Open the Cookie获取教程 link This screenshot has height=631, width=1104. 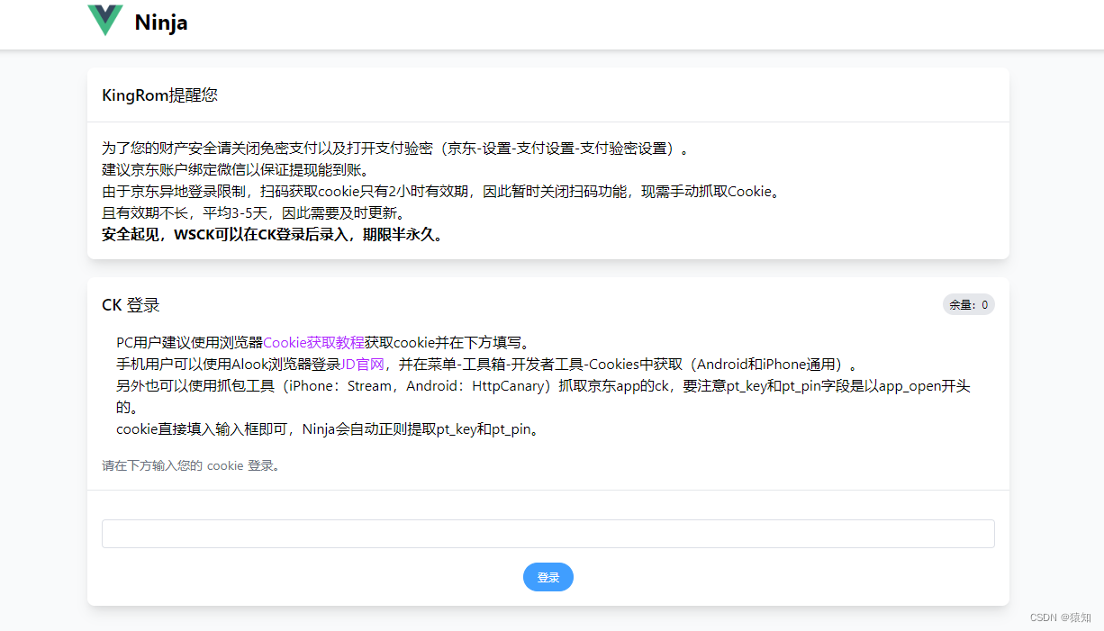point(313,343)
